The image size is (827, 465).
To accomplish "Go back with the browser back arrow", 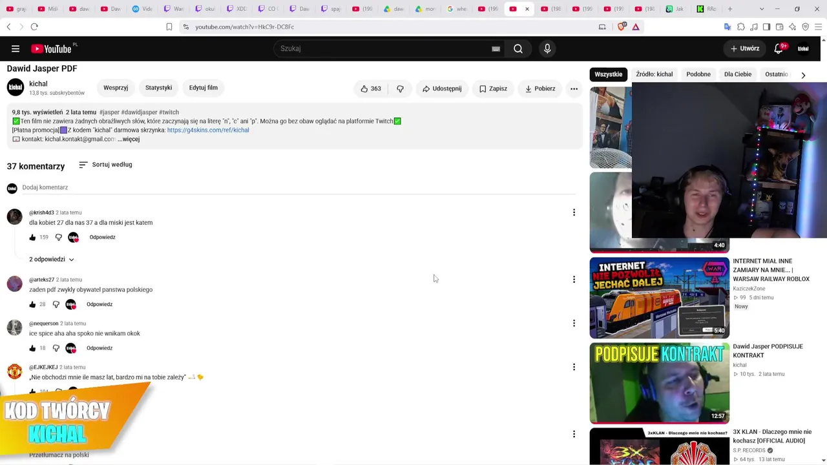I will click(8, 26).
